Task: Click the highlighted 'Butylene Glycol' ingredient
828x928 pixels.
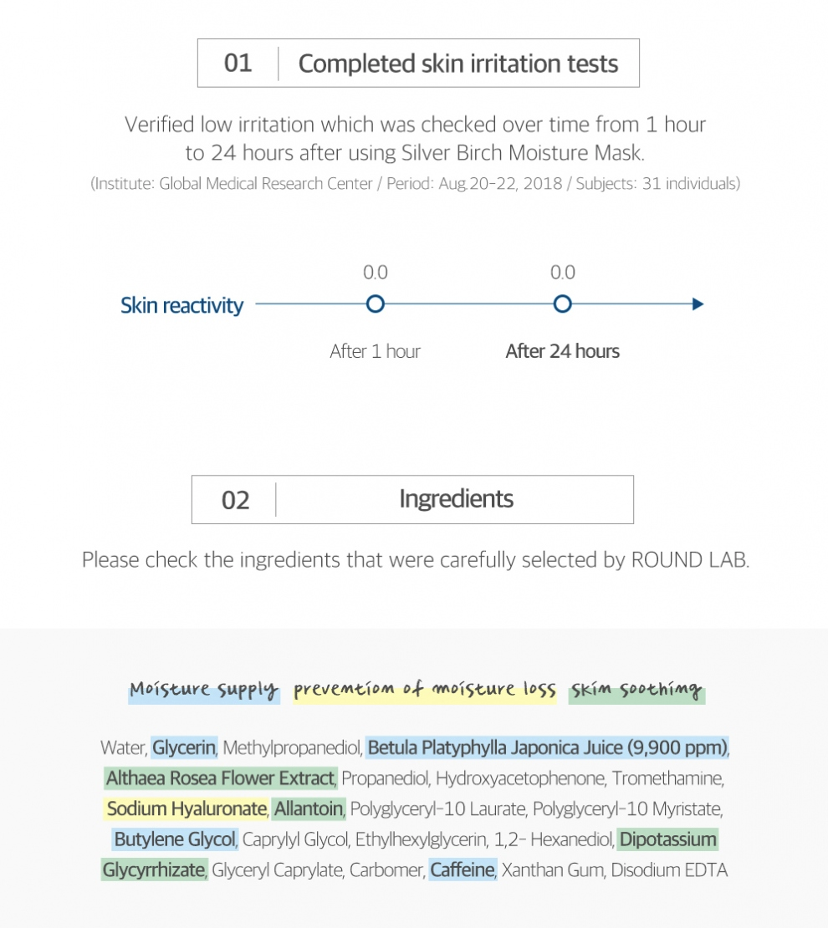Action: (x=176, y=839)
